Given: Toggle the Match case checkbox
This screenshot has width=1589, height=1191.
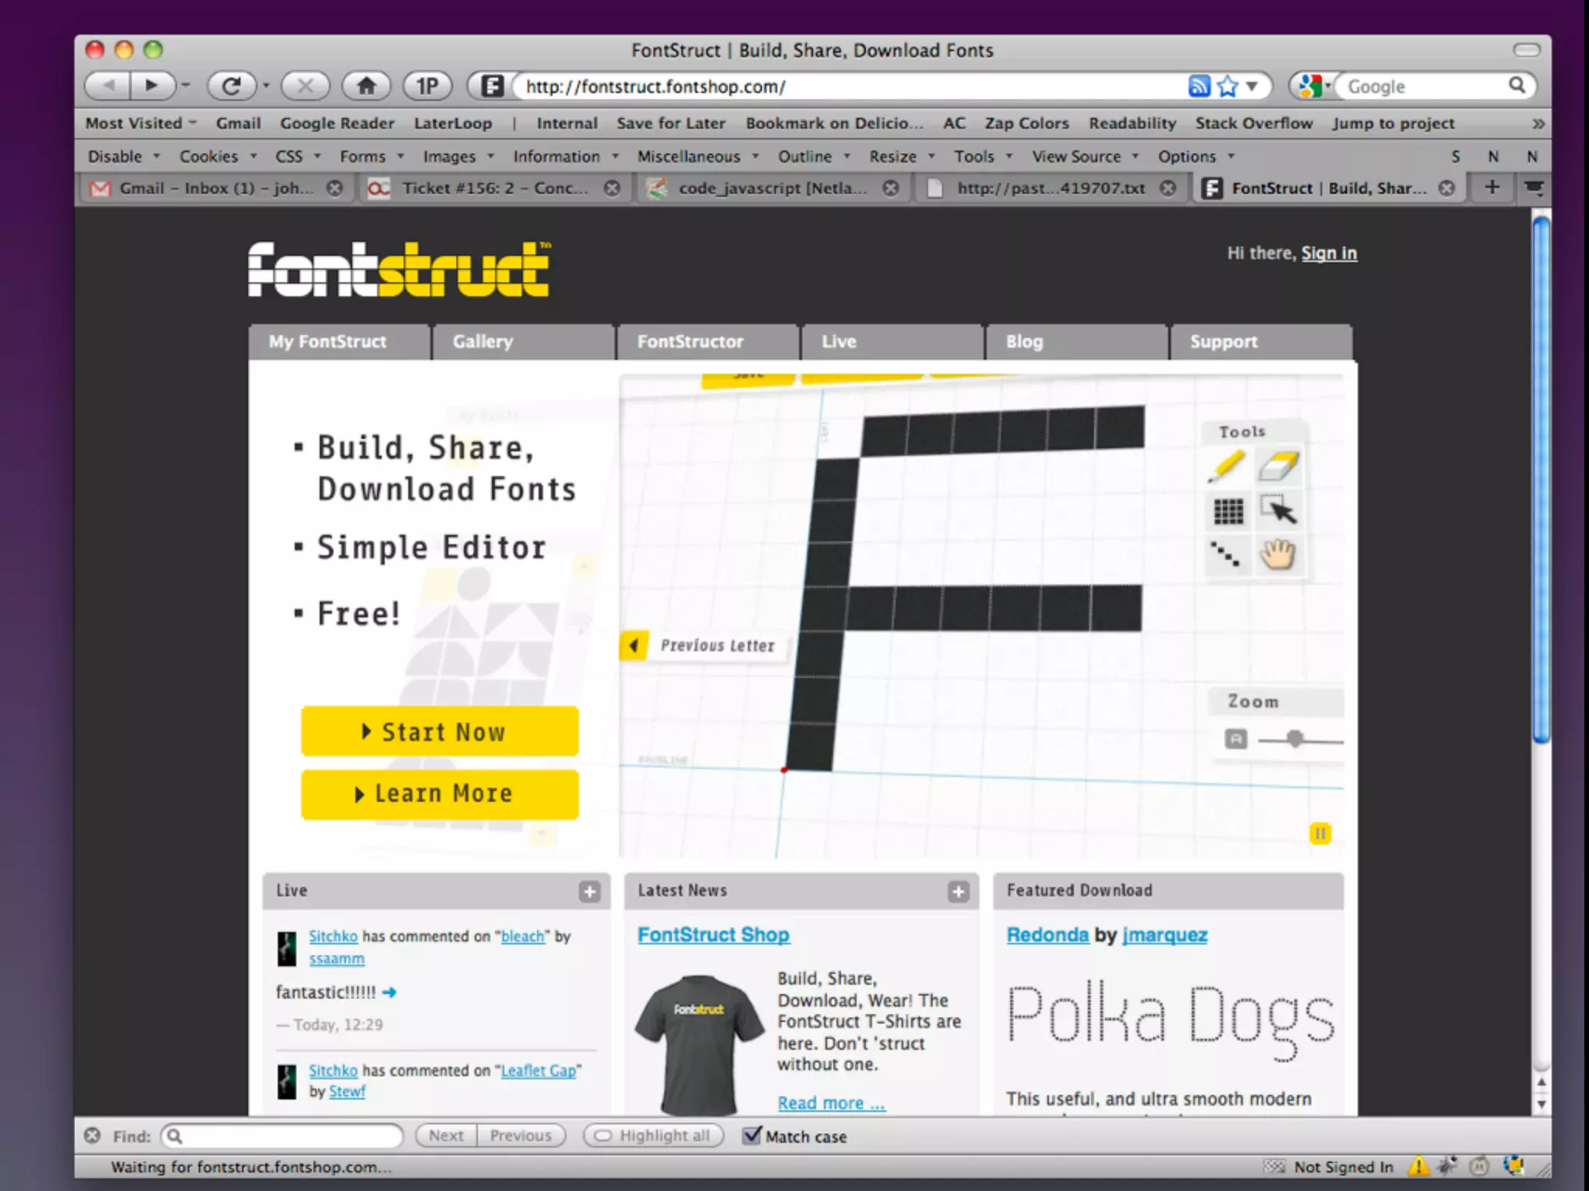Looking at the screenshot, I should [x=752, y=1136].
